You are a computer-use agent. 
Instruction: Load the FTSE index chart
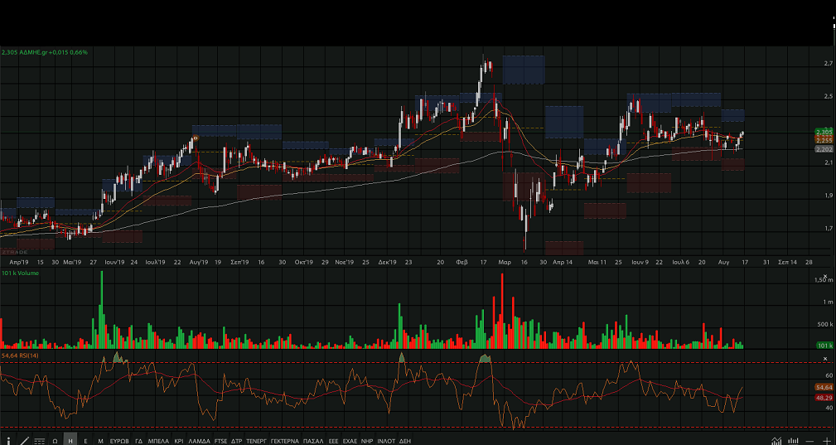[x=220, y=441]
